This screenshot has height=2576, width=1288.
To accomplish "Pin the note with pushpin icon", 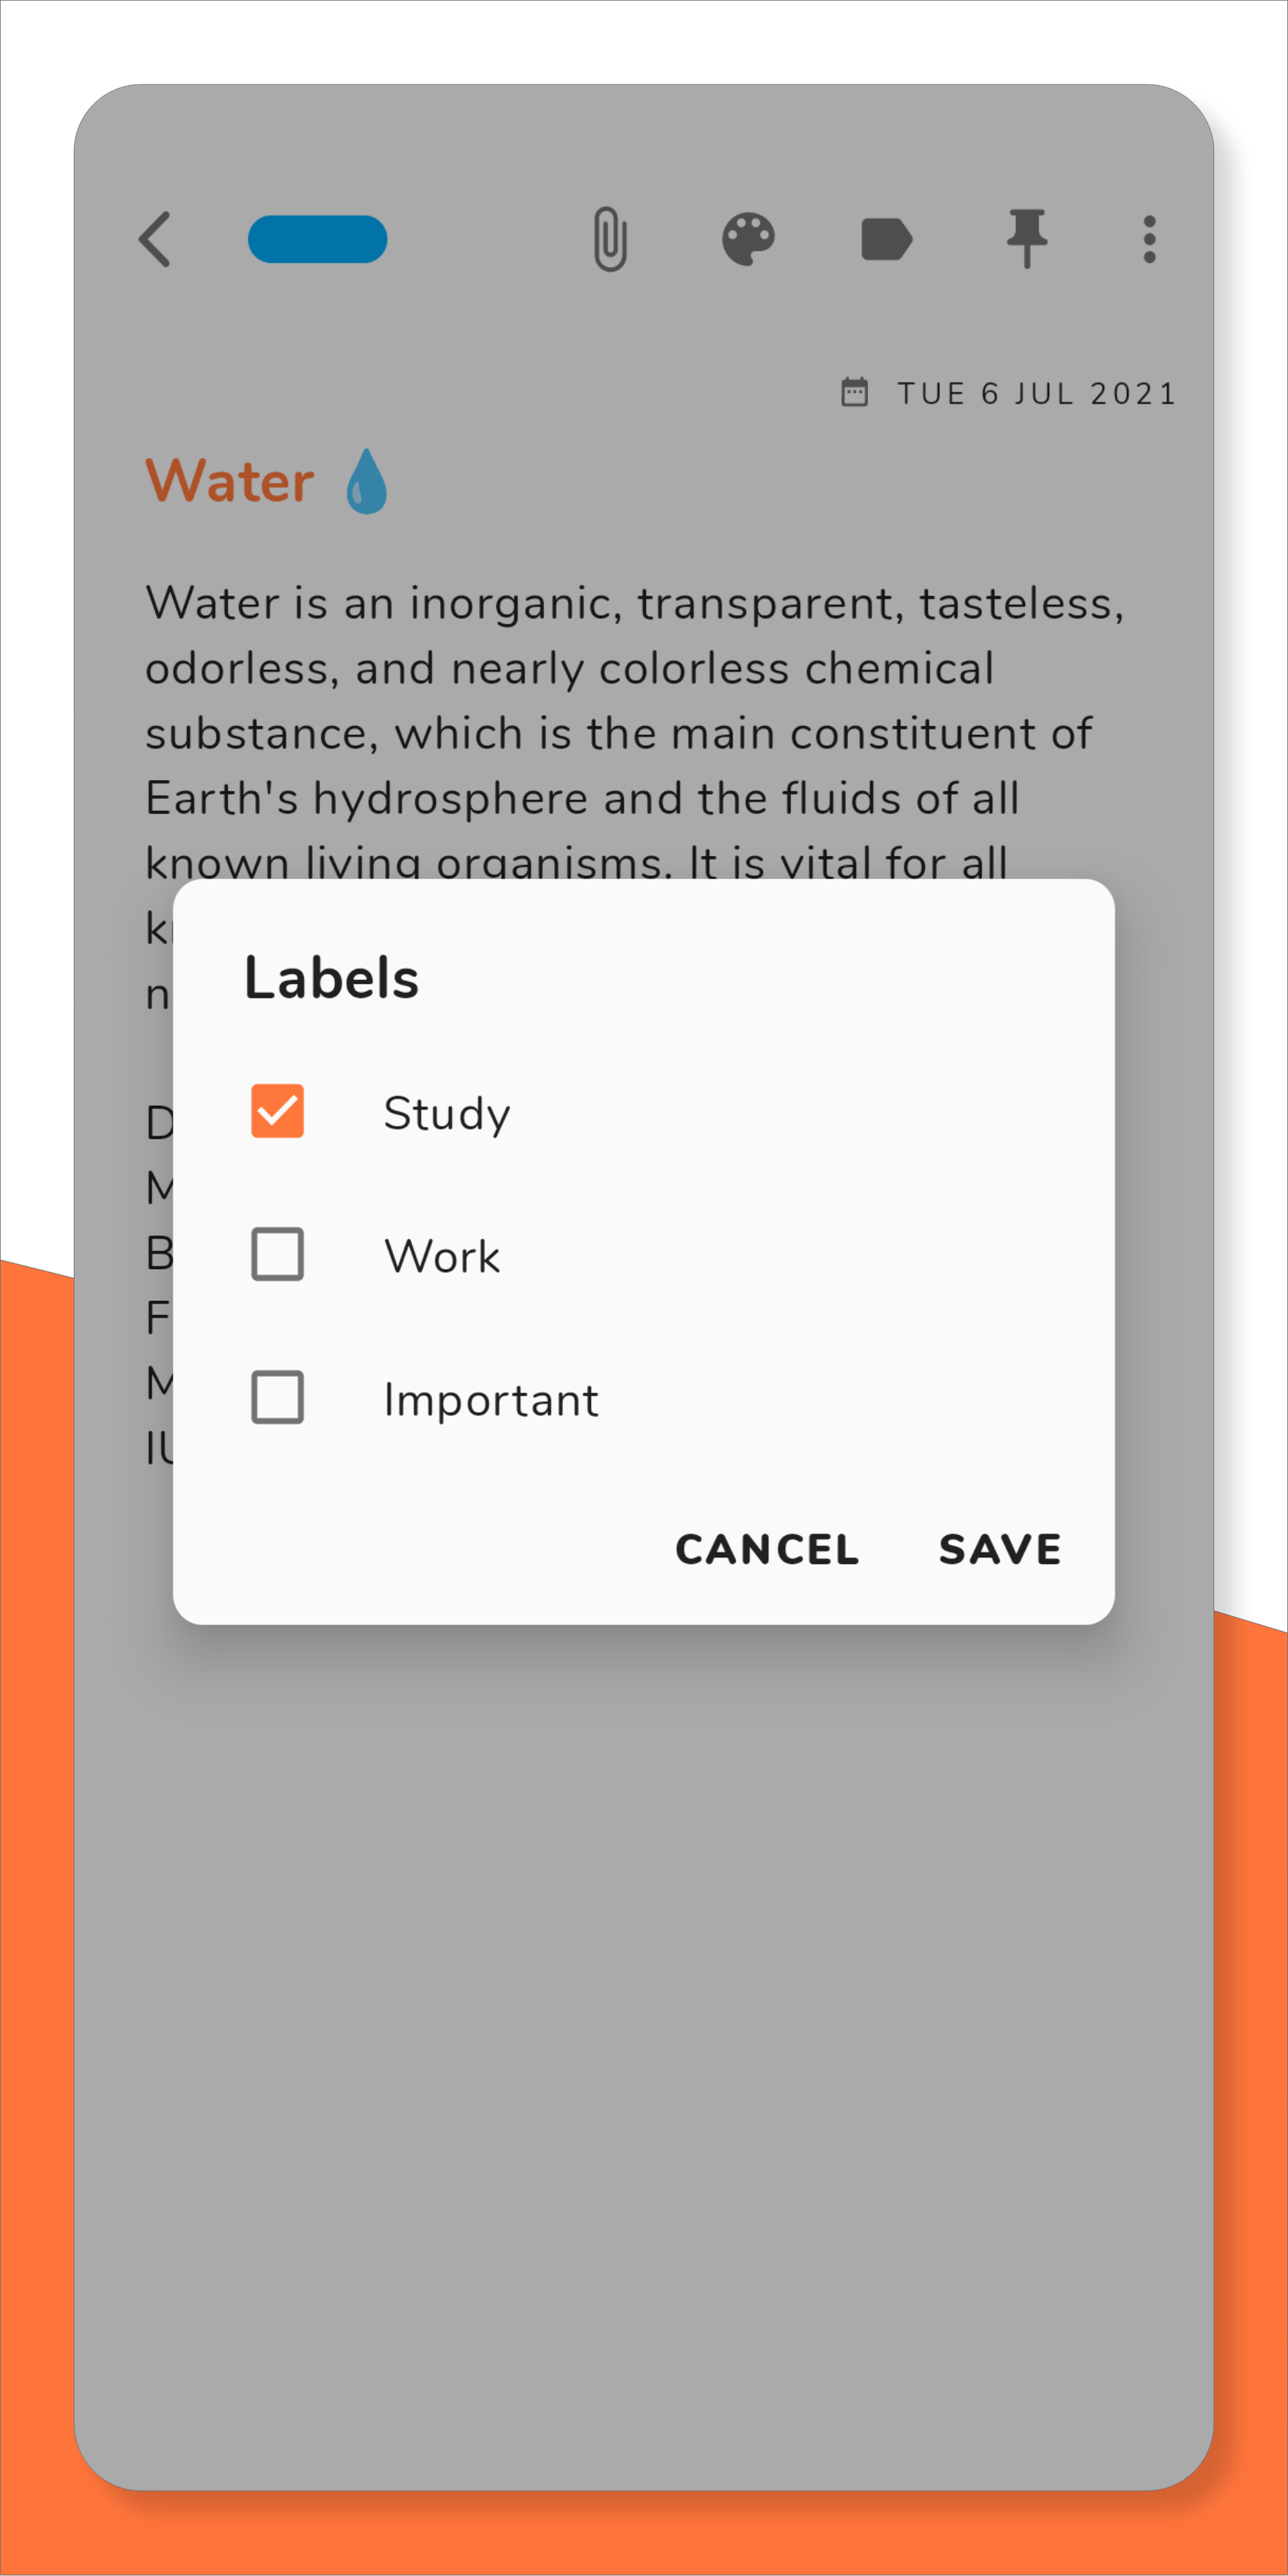I will [x=1026, y=239].
